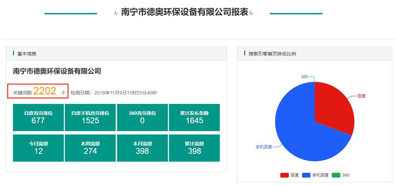Image resolution: width=395 pixels, height=186 pixels.
Task: Click the 关键词数 label
Action: click(x=22, y=93)
